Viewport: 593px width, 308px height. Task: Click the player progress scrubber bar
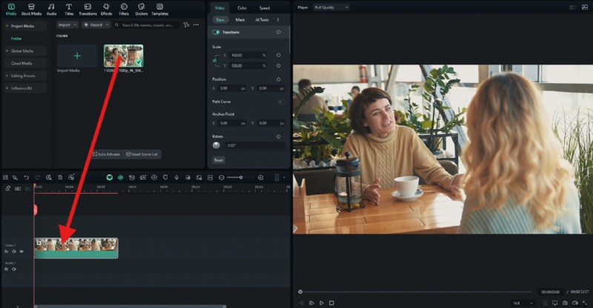416,292
